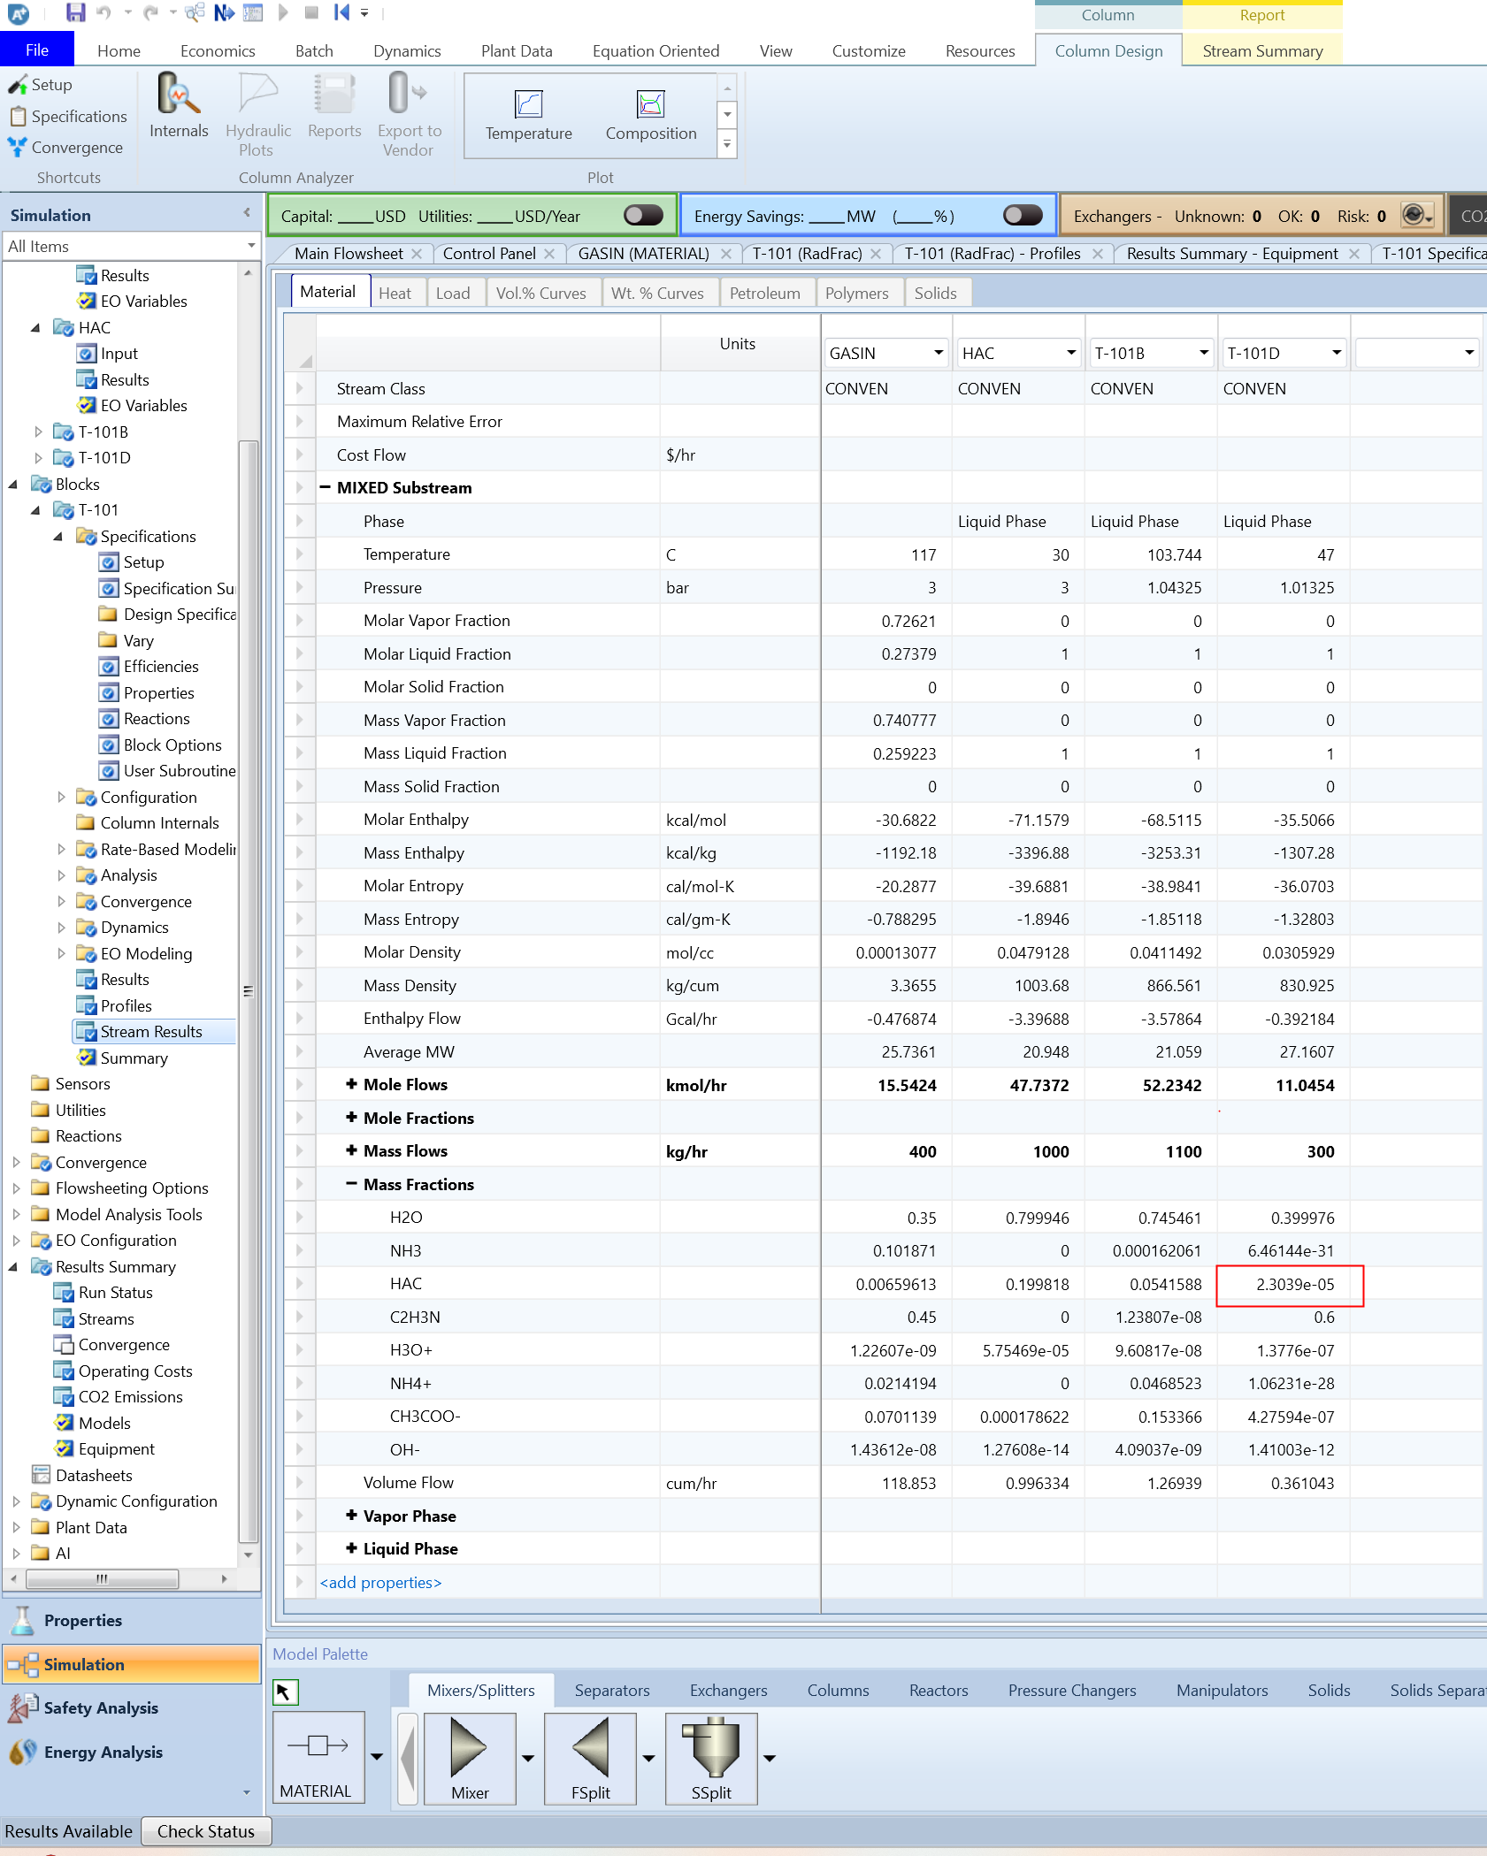Click the Reset rewind icon in toolbar
This screenshot has height=1856, width=1487.
coord(341,12)
